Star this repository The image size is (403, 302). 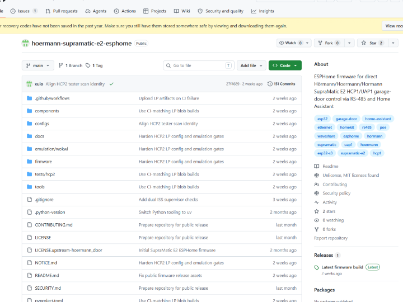(x=372, y=43)
